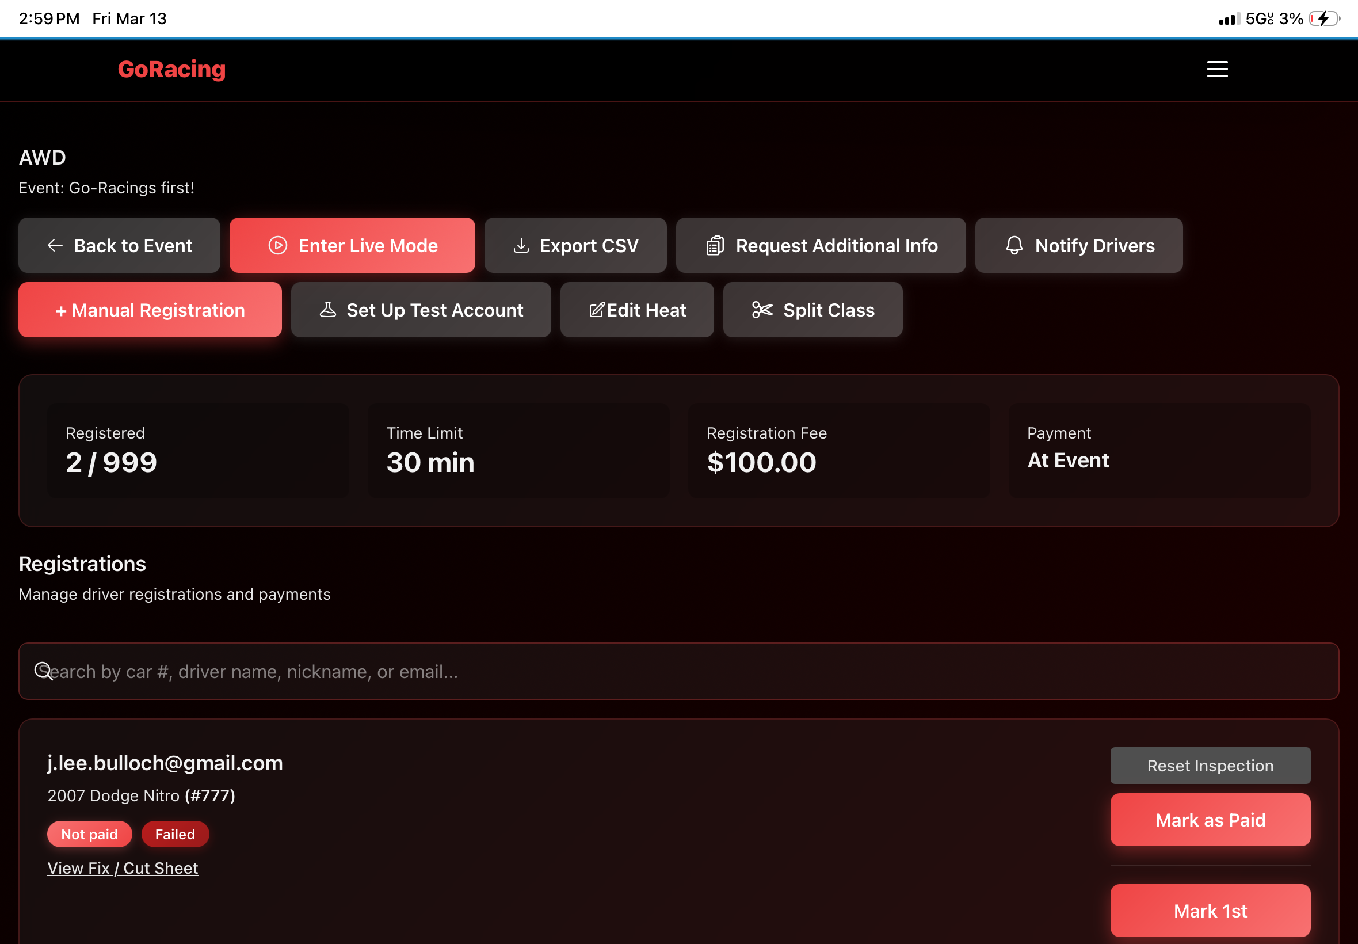Click the Export CSV button

575,245
